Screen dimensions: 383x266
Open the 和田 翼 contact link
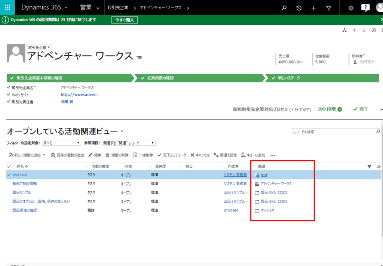pyautogui.click(x=67, y=102)
